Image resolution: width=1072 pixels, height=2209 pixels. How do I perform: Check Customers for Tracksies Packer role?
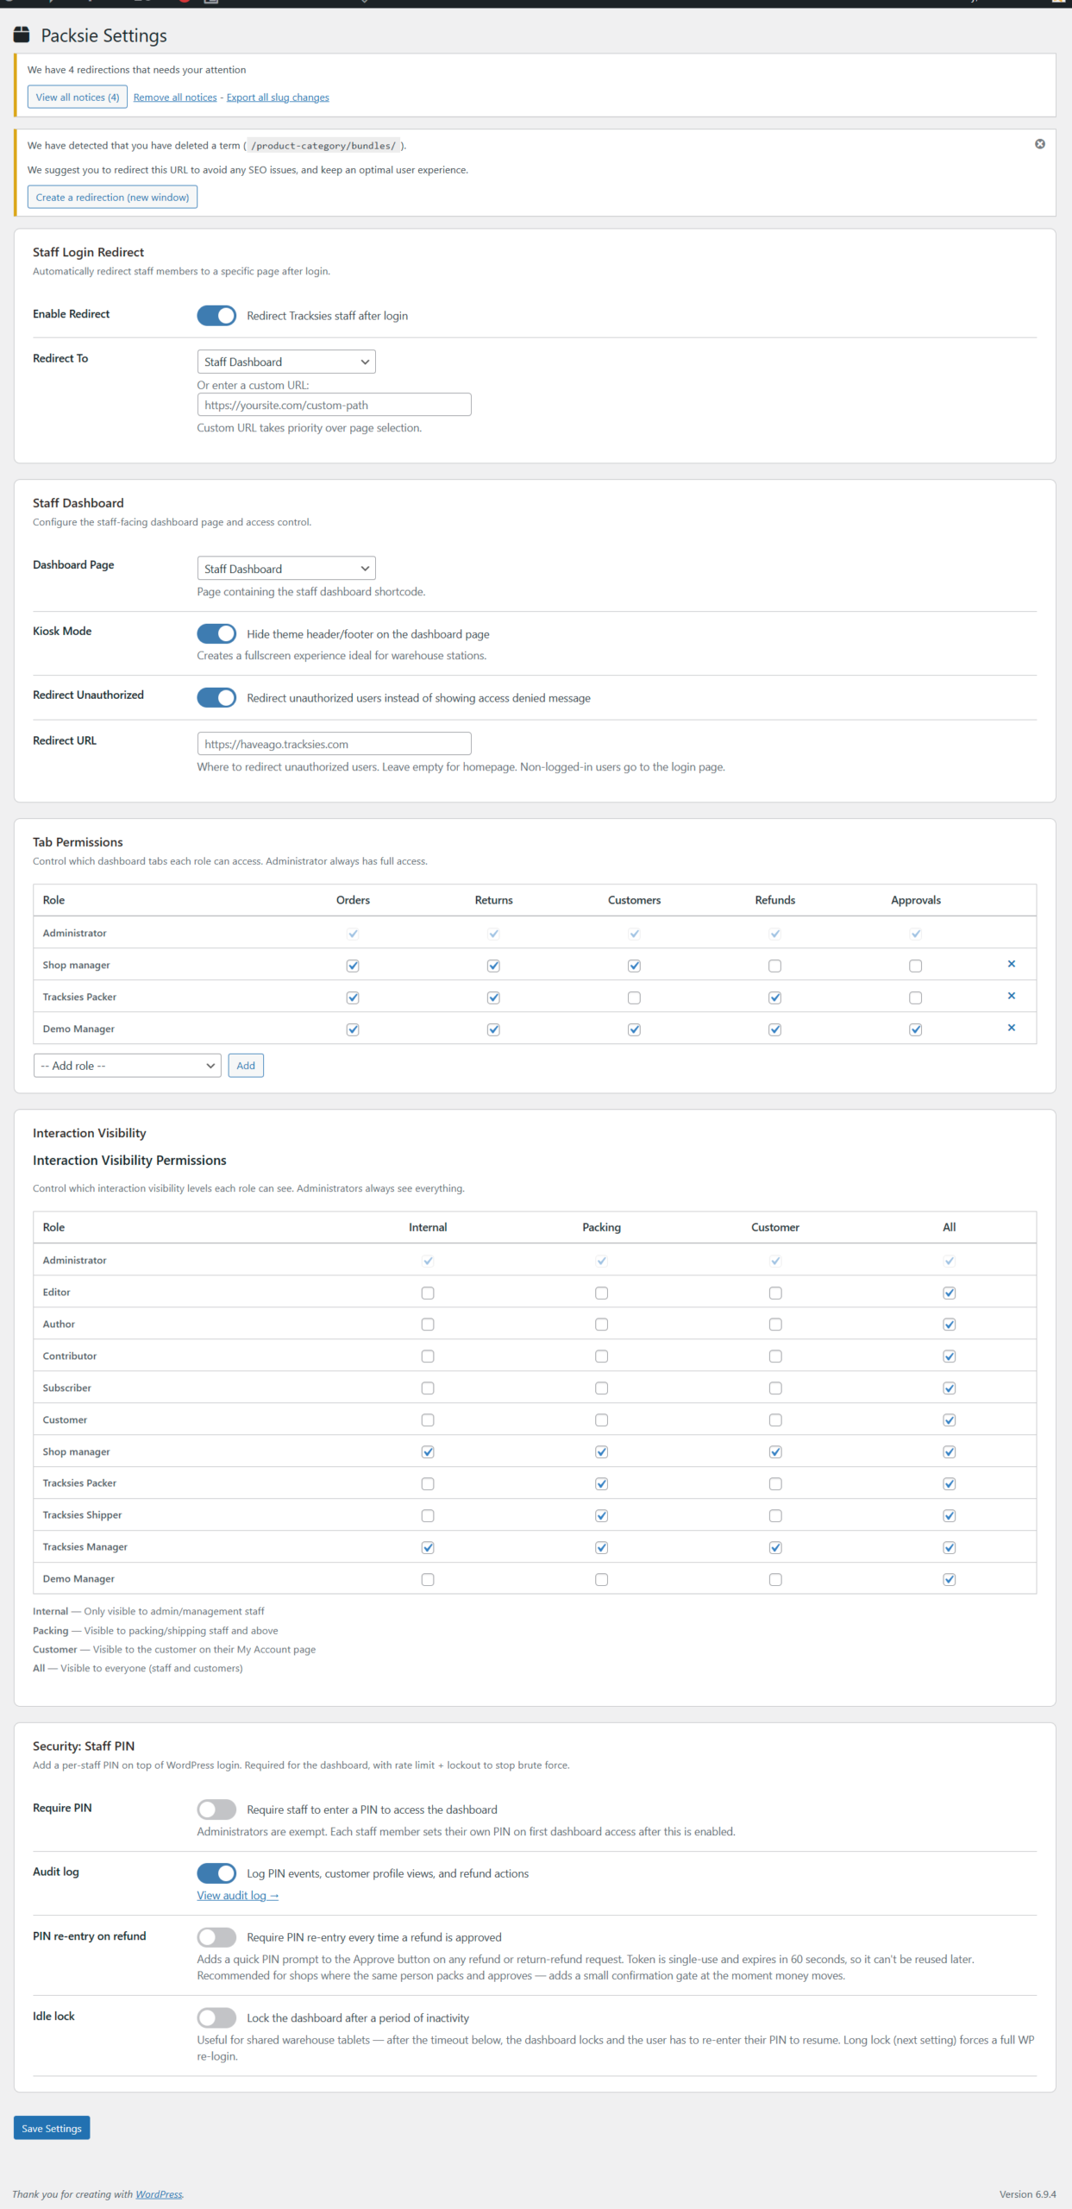click(x=634, y=998)
